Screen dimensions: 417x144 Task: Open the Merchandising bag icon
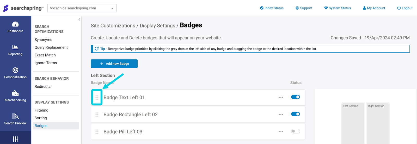tap(15, 93)
